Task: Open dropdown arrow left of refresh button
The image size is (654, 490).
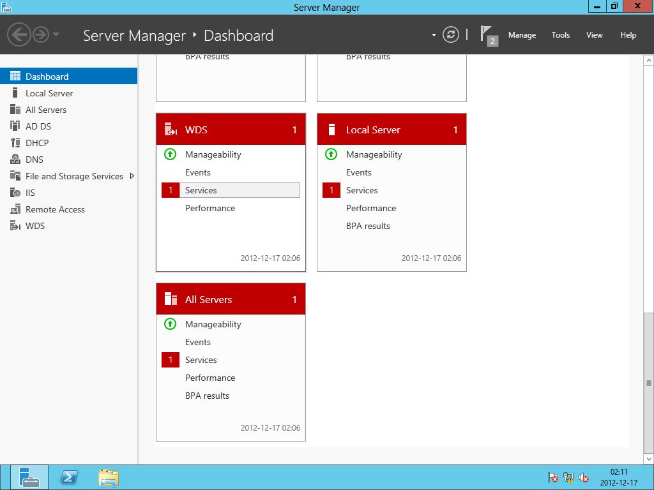Action: click(x=434, y=35)
